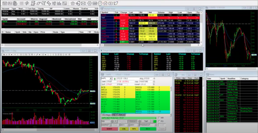Screen dimensions: 258x133
Task: Click the basket icon in top toolbar
Action: (x=73, y=4)
